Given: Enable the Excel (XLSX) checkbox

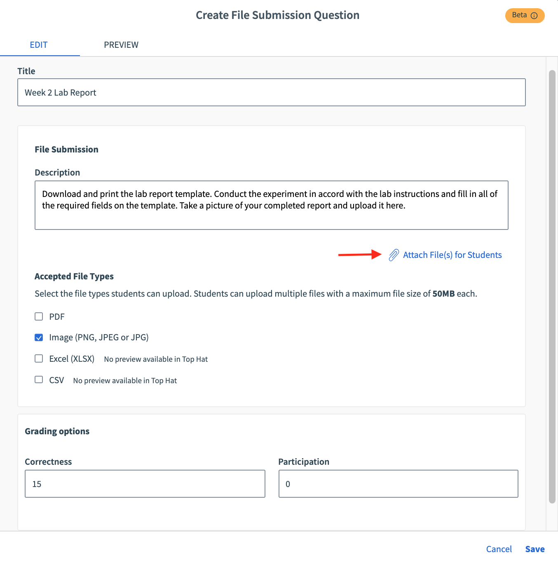Looking at the screenshot, I should click(x=38, y=358).
